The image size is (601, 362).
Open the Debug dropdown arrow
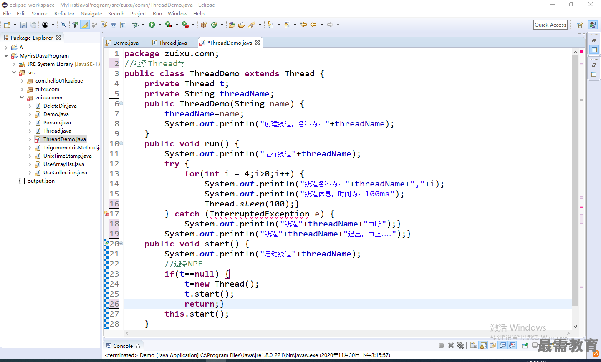[x=143, y=25]
